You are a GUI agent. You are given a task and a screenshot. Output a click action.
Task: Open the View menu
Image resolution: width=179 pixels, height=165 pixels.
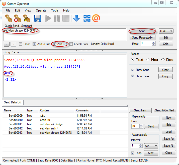tap(28, 11)
